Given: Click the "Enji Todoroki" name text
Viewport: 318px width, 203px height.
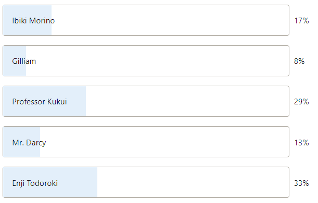Looking at the screenshot, I should (x=35, y=183).
